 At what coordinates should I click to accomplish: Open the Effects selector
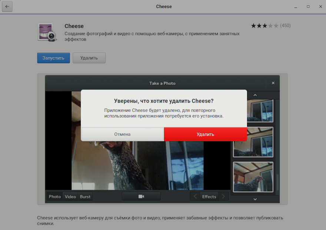coord(209,197)
